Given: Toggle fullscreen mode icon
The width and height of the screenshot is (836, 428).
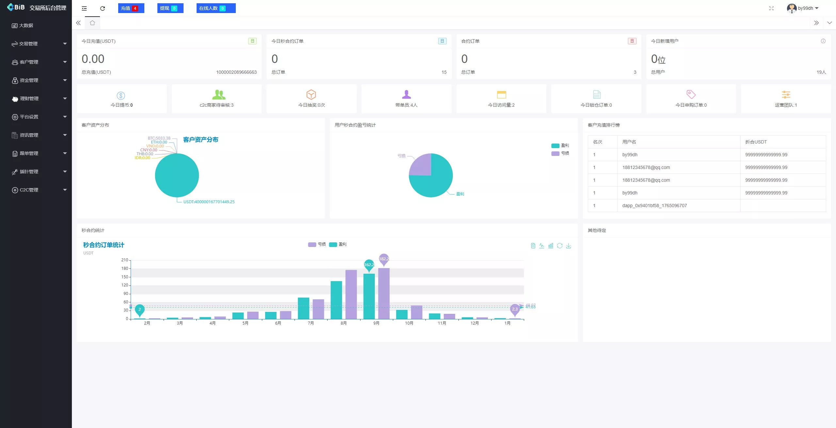Looking at the screenshot, I should coord(771,8).
